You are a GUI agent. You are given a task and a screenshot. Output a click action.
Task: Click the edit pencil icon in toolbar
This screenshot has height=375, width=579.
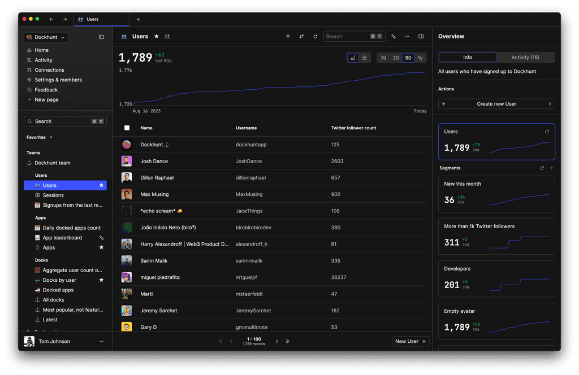[394, 36]
